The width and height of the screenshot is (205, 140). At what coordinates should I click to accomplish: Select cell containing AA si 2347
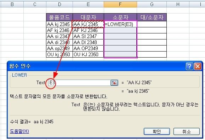pos(59,36)
